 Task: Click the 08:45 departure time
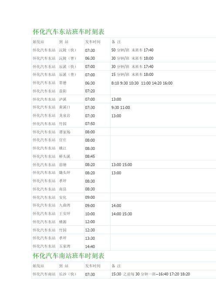(x=90, y=156)
